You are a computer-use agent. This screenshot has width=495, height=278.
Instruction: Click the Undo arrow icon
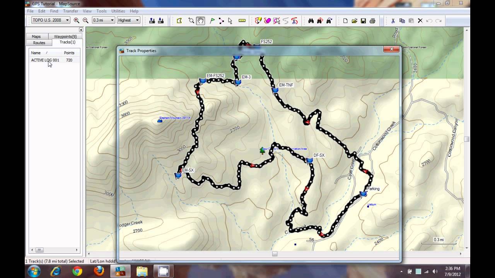coord(429,20)
